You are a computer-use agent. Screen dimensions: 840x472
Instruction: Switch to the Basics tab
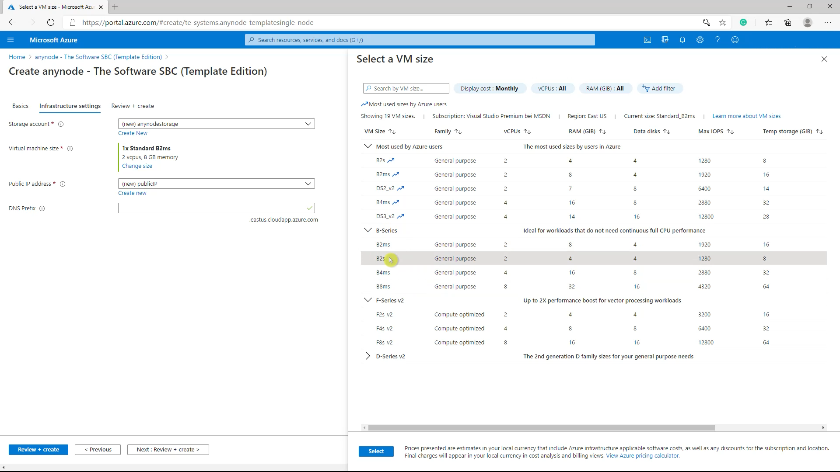pyautogui.click(x=20, y=106)
